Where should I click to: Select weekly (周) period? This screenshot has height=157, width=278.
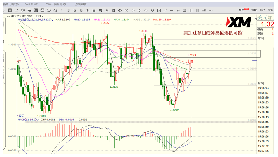100,10
